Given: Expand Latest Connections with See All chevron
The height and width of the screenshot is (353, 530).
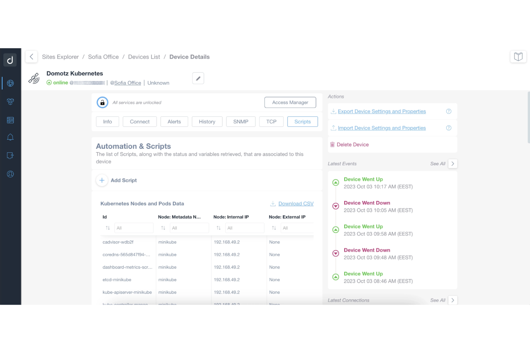Looking at the screenshot, I should pos(453,300).
